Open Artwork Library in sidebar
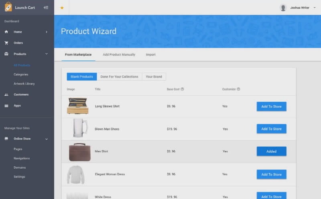This screenshot has height=199, width=321. pos(24,84)
